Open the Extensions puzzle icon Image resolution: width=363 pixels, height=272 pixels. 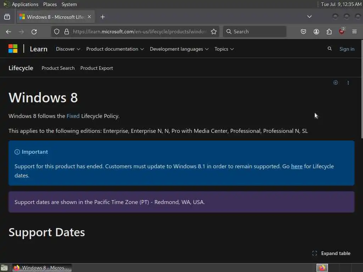tap(329, 32)
